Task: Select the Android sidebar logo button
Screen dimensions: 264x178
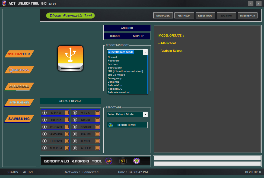Action: click(x=19, y=86)
